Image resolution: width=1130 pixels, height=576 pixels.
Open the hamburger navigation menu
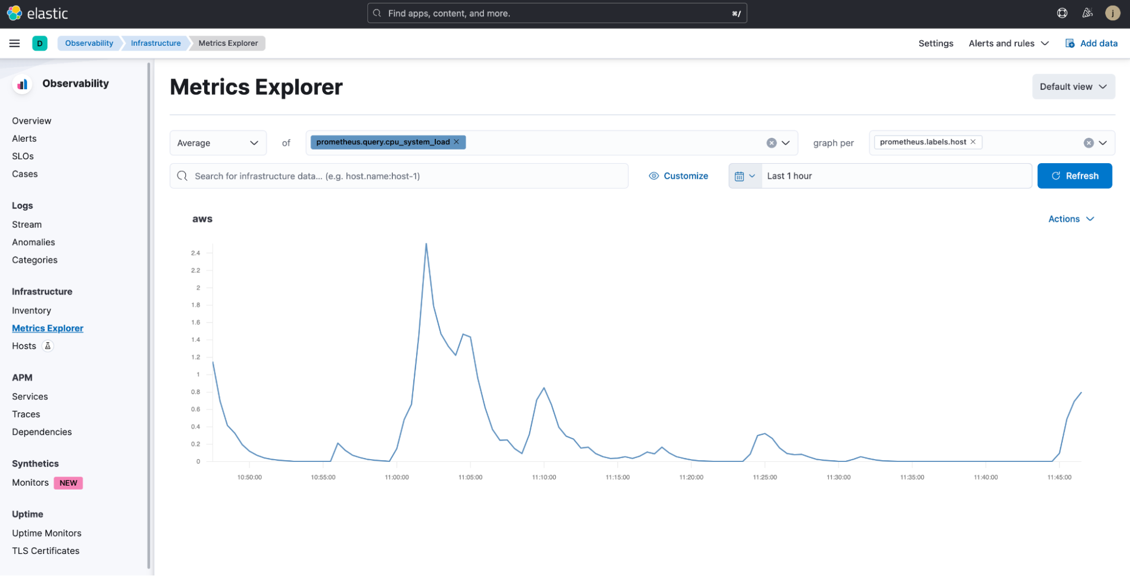(15, 43)
